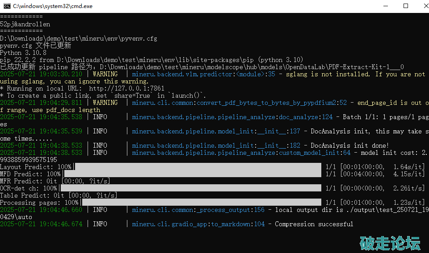Click the Processing pages progress bar
Image resolution: width=429 pixels, height=253 pixels.
[201, 203]
